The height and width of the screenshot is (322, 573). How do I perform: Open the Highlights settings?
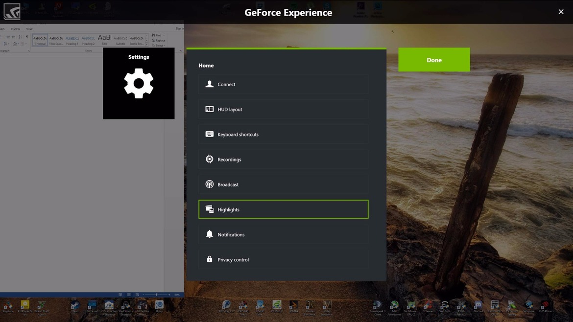(283, 209)
